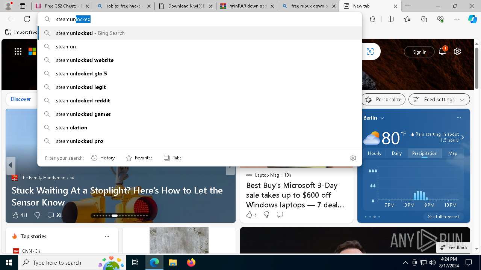The height and width of the screenshot is (270, 481).
Task: Like the Laptop Mag article
Action: [251, 214]
